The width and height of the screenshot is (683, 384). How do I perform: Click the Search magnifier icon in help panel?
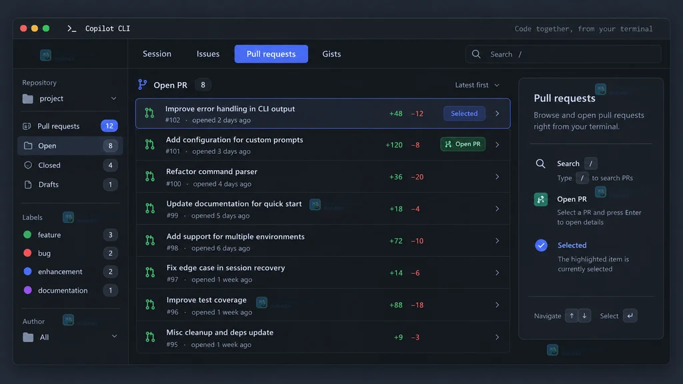(540, 164)
